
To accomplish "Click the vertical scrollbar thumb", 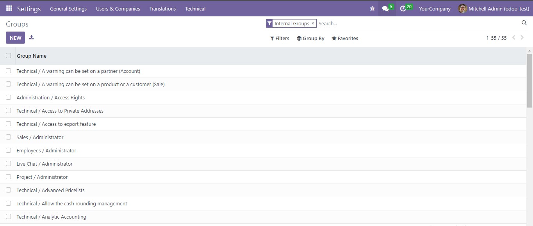I will point(529,80).
